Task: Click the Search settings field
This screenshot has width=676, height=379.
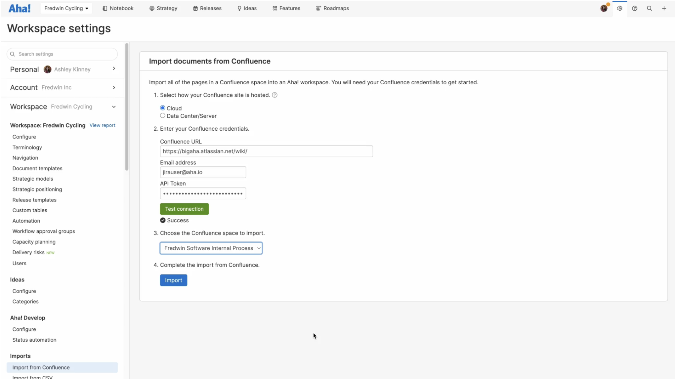Action: point(62,54)
